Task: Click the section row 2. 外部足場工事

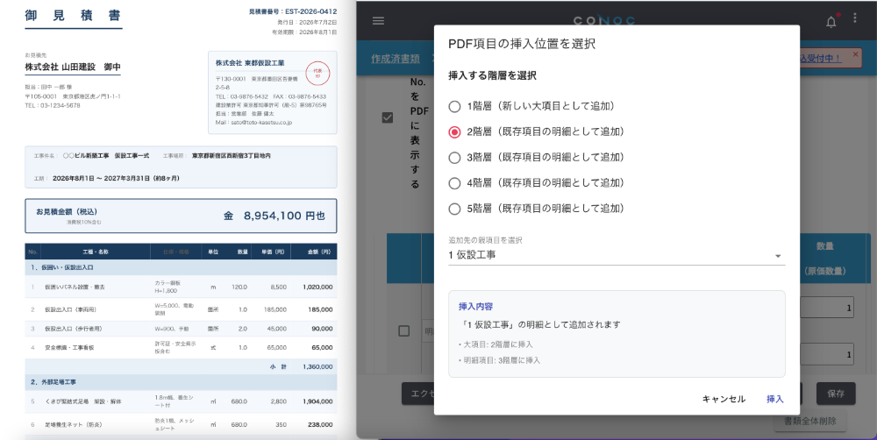Action: [181, 382]
